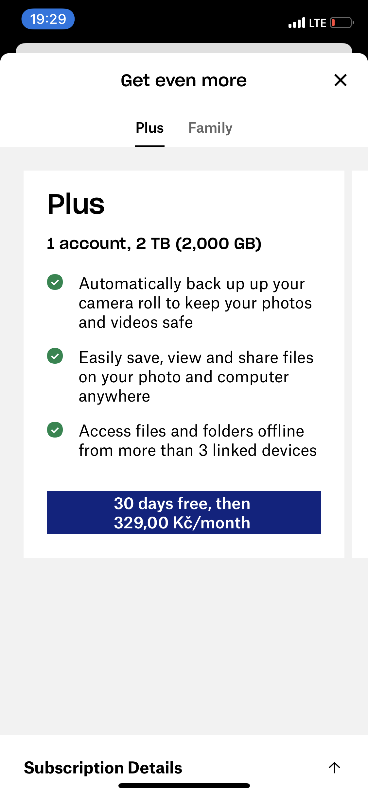The width and height of the screenshot is (368, 796).
Task: Tap the automatic camera roll backup feature text
Action: coord(195,303)
